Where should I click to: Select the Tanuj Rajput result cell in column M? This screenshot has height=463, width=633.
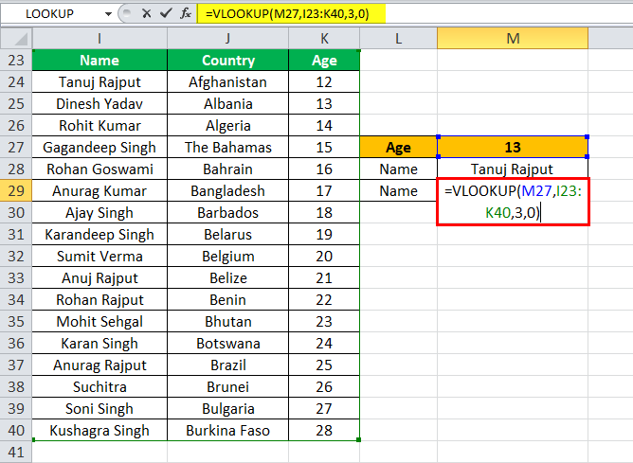[x=513, y=169]
